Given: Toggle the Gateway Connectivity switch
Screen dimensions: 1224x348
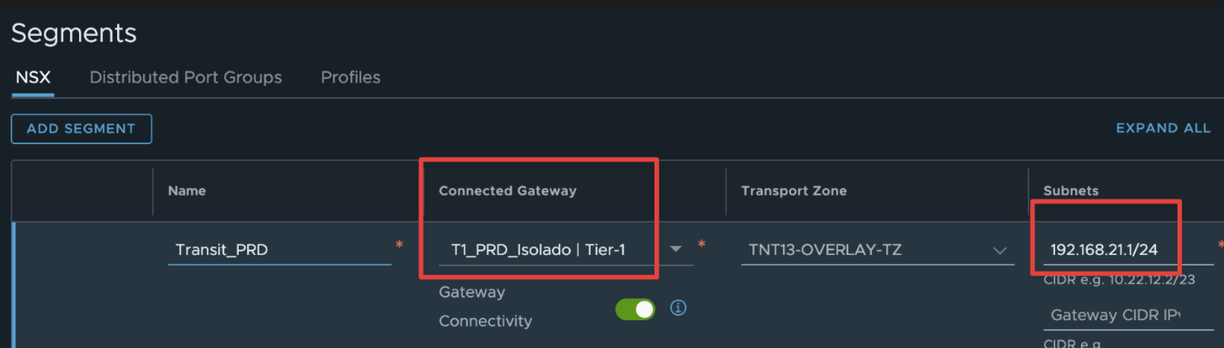Looking at the screenshot, I should 635,309.
